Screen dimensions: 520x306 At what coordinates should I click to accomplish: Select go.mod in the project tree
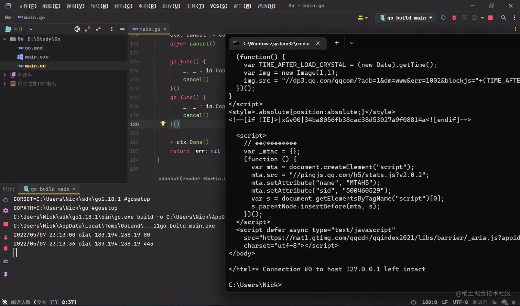click(x=34, y=48)
